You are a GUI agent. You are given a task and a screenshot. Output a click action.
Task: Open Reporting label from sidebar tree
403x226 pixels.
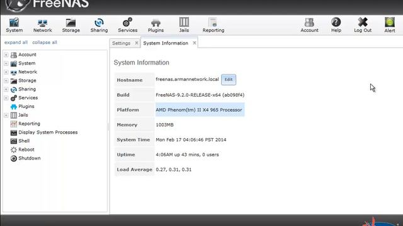(30, 124)
